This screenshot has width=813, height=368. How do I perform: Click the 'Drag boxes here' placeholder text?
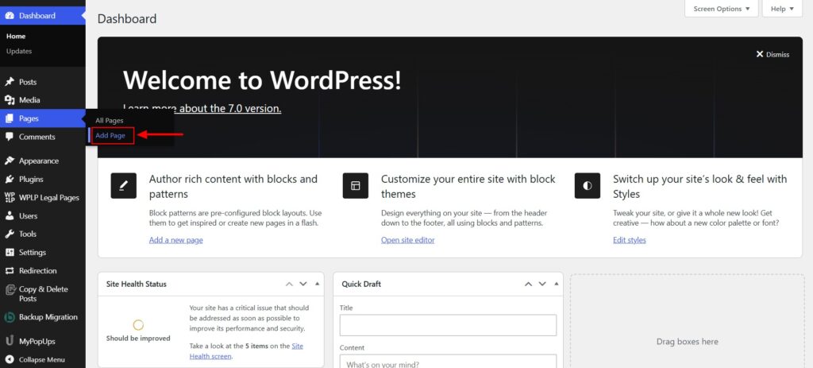click(687, 342)
